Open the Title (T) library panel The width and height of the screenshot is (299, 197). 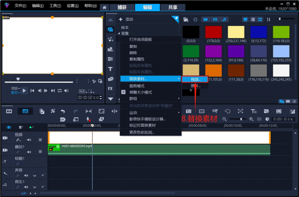[110, 69]
